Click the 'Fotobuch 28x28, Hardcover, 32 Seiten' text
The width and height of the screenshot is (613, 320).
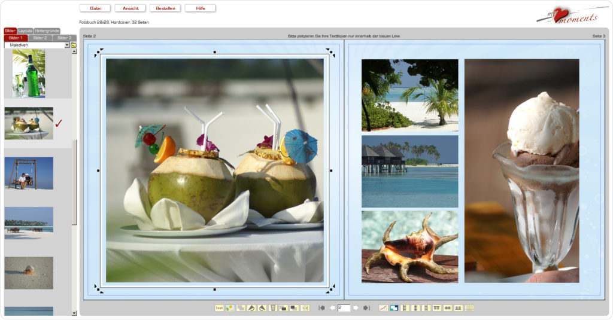pos(114,22)
